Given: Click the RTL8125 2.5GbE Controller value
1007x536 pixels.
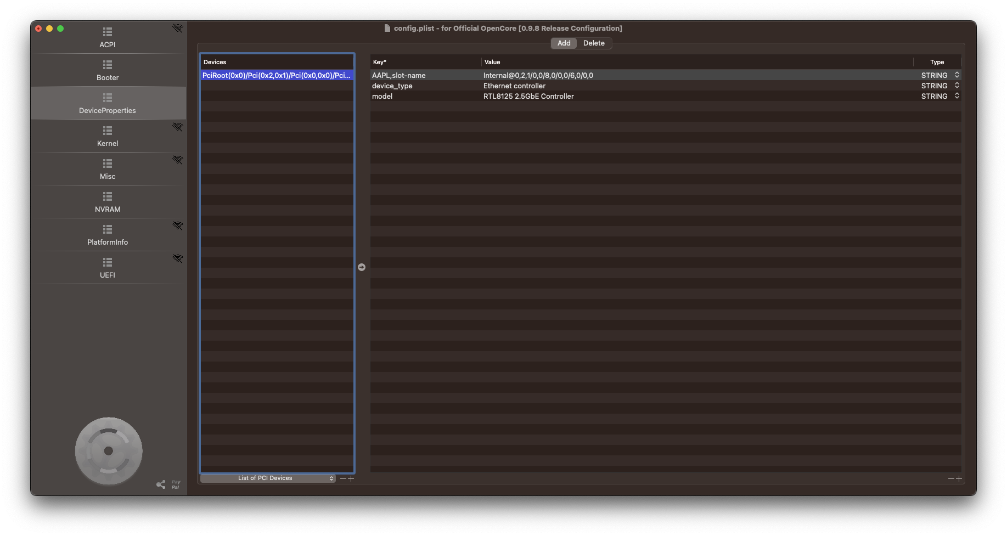Looking at the screenshot, I should (x=529, y=96).
